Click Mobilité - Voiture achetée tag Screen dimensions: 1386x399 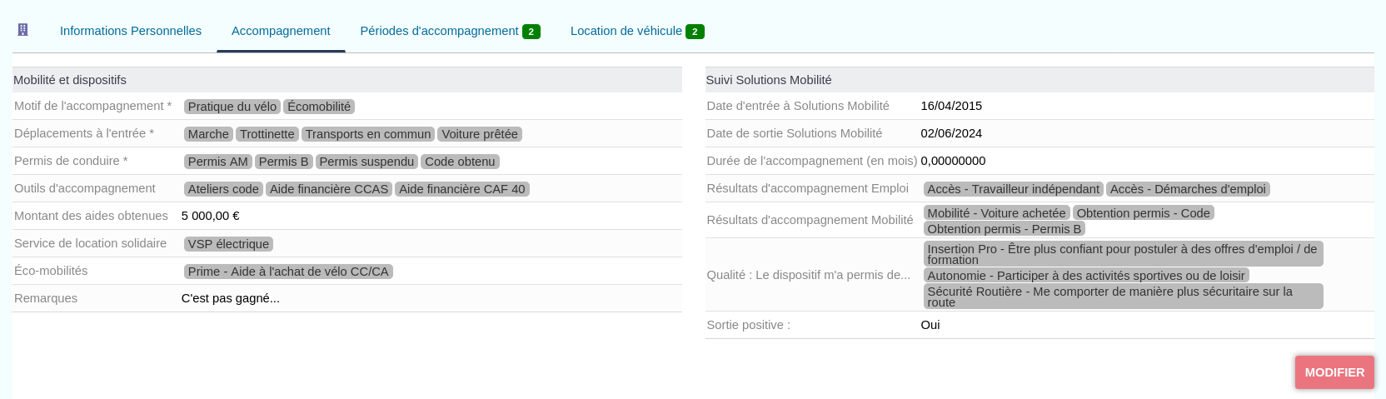(x=996, y=213)
